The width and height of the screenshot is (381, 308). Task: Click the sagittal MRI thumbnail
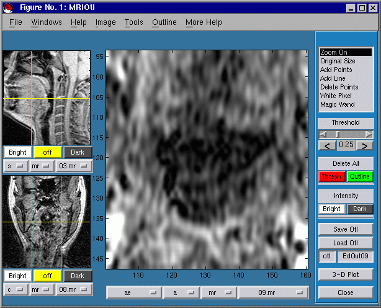(x=47, y=98)
